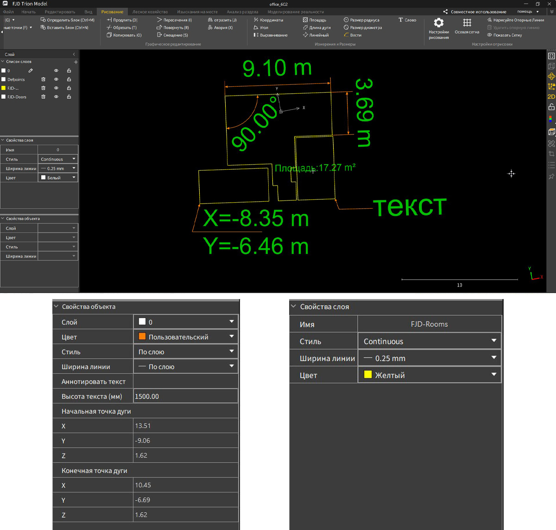Image resolution: width=556 pixels, height=530 pixels.
Task: Open the Анализ раздела tab
Action: pos(242,12)
